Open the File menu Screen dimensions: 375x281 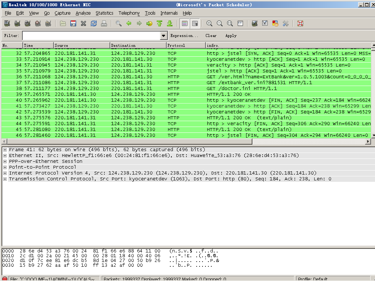click(8, 13)
